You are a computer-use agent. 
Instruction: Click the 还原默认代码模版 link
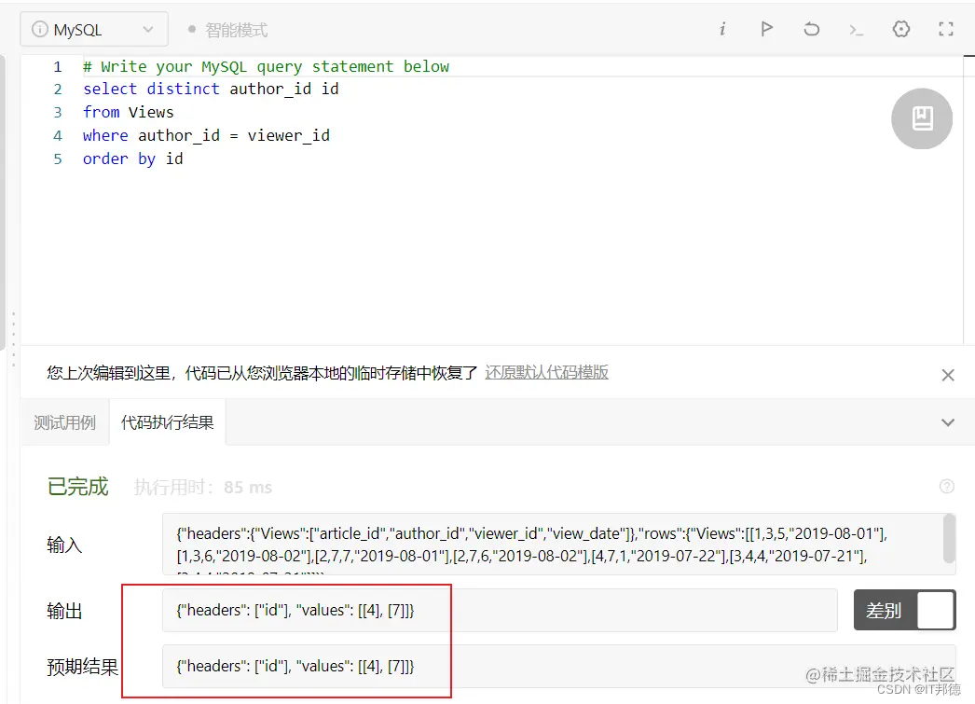[x=546, y=372]
